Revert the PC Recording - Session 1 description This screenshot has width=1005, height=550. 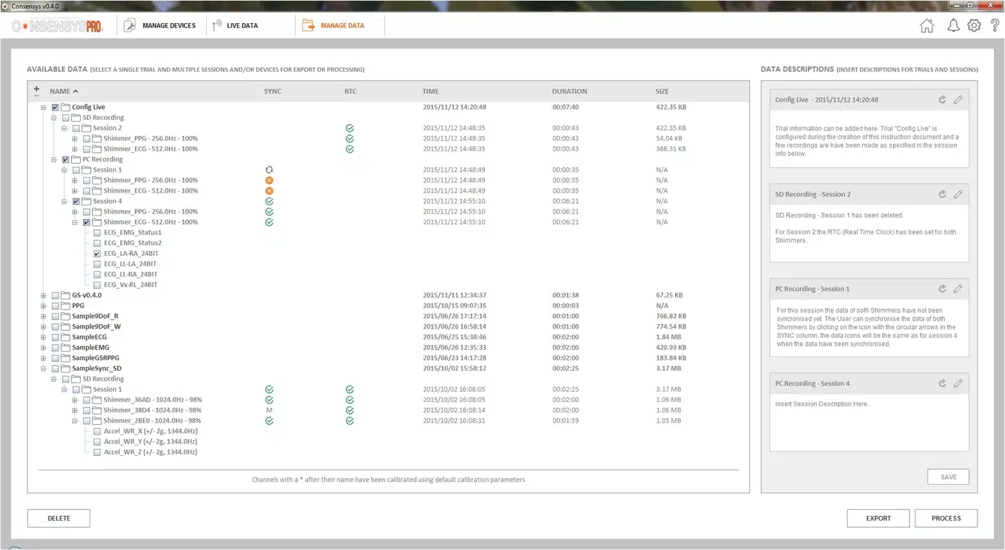click(x=942, y=289)
